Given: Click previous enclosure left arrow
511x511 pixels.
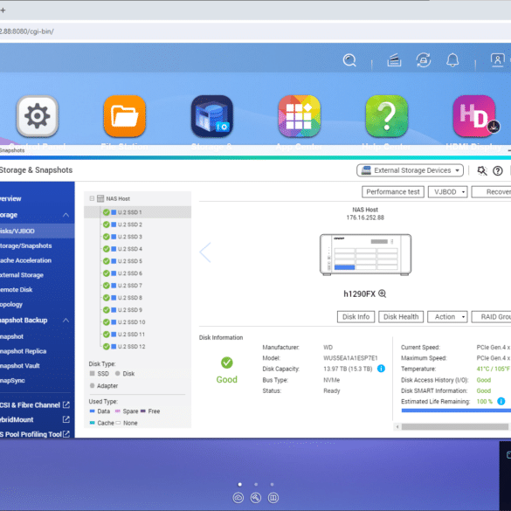Looking at the screenshot, I should tap(205, 252).
